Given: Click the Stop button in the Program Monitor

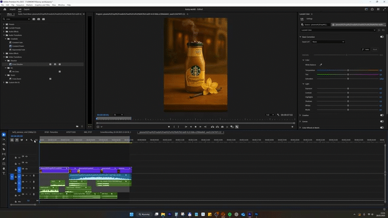Looking at the screenshot, I should coord(195,127).
